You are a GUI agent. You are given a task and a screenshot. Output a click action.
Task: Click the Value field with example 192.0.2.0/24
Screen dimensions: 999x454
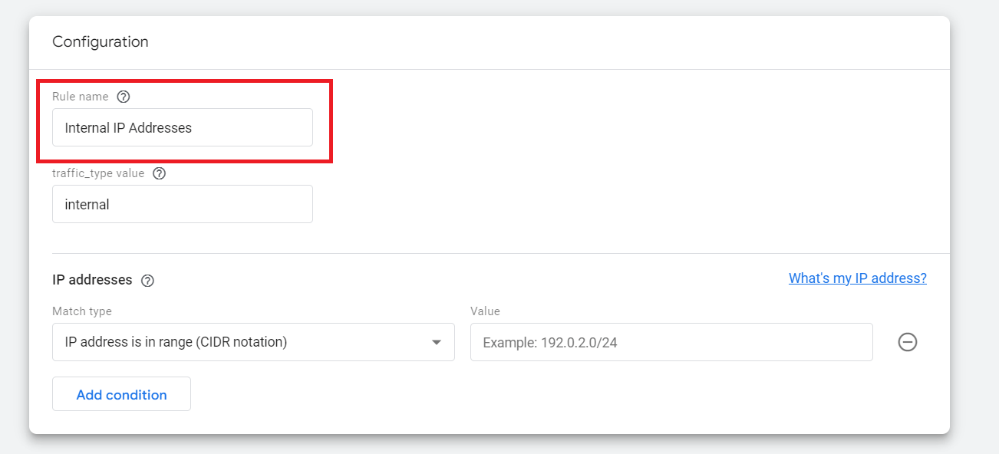pyautogui.click(x=671, y=342)
